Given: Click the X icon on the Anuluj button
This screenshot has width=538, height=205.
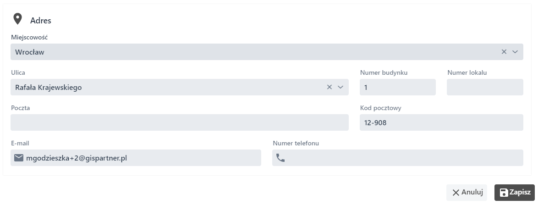Looking at the screenshot, I should (456, 193).
